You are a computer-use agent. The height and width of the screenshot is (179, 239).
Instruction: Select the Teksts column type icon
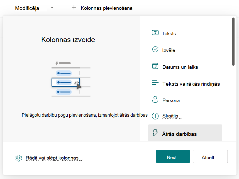(155, 33)
